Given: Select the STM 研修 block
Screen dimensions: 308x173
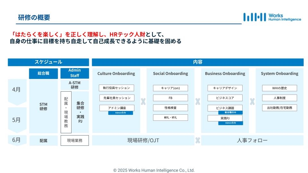Looking at the screenshot, I should coord(43,106).
